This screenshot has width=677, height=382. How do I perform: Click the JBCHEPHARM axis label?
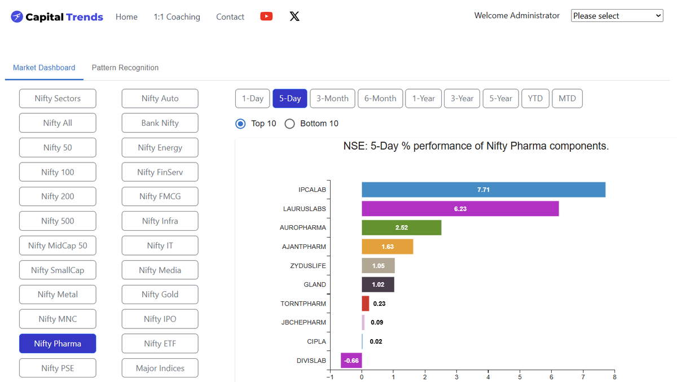pos(304,322)
